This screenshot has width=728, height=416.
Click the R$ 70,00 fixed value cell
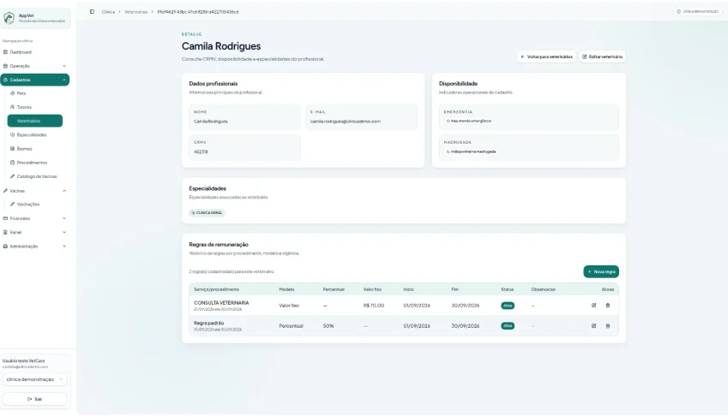coord(374,306)
